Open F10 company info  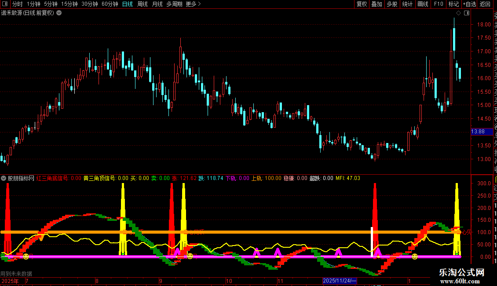[439, 4]
